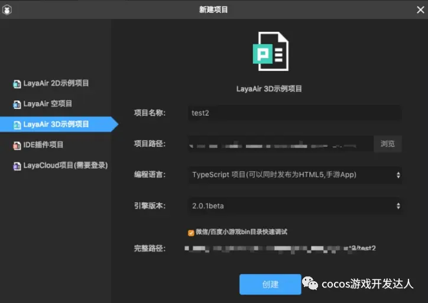
Task: Click the LayaAir logo in title bar
Action: [7, 10]
